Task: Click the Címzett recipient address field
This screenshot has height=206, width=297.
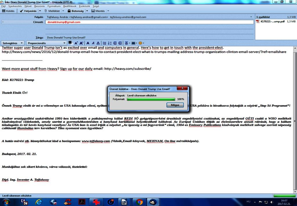Action: point(149,22)
